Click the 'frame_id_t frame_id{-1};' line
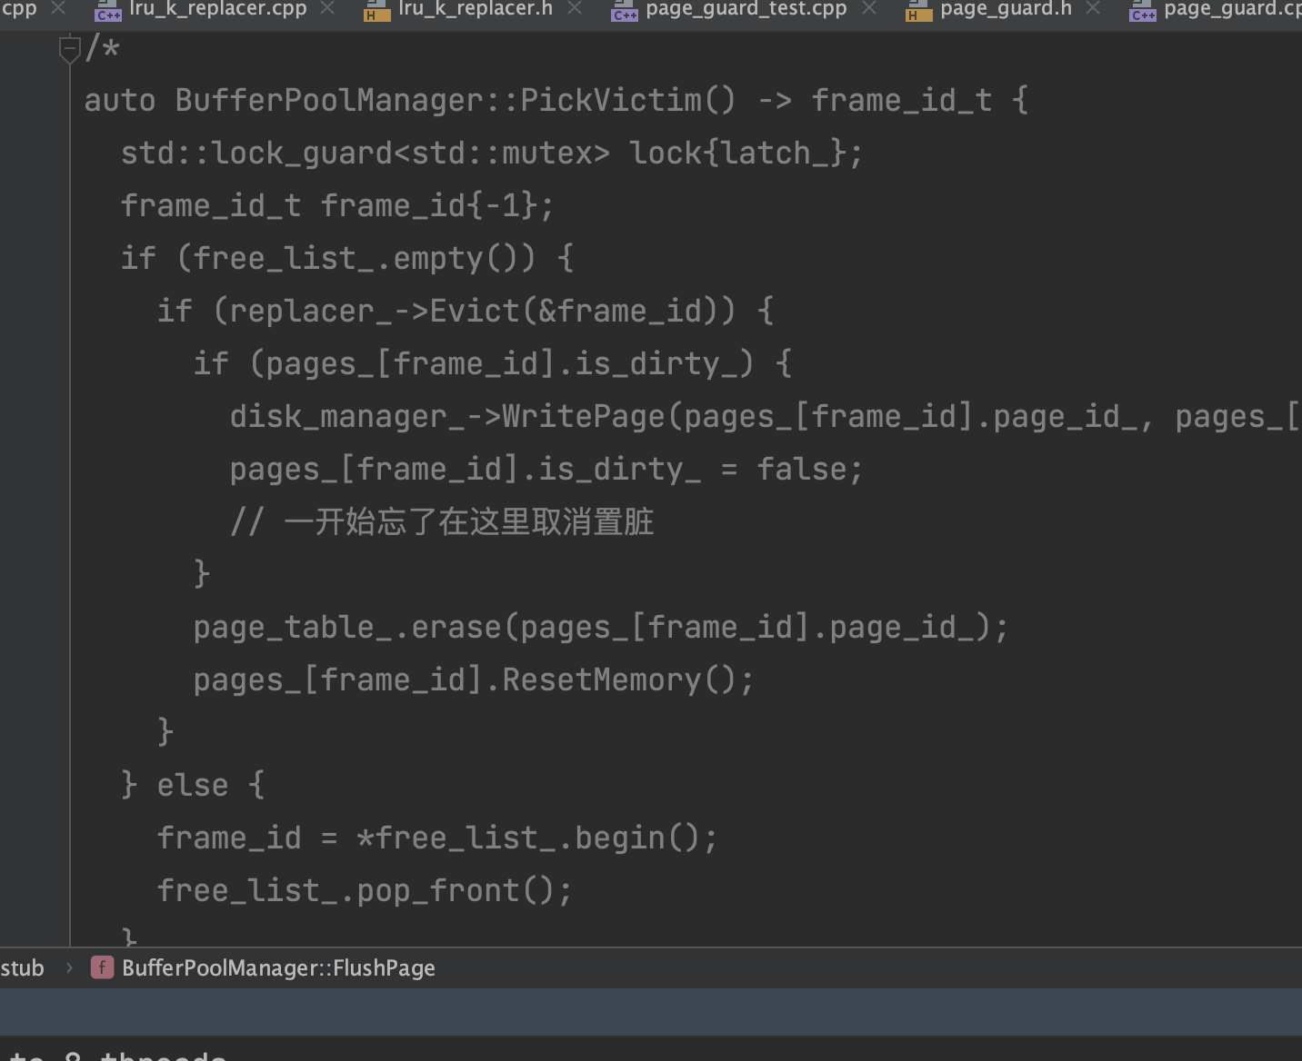The image size is (1302, 1061). coord(337,205)
